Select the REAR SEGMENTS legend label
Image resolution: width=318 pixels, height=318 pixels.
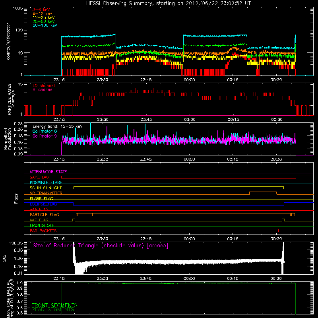pyautogui.click(x=53, y=310)
